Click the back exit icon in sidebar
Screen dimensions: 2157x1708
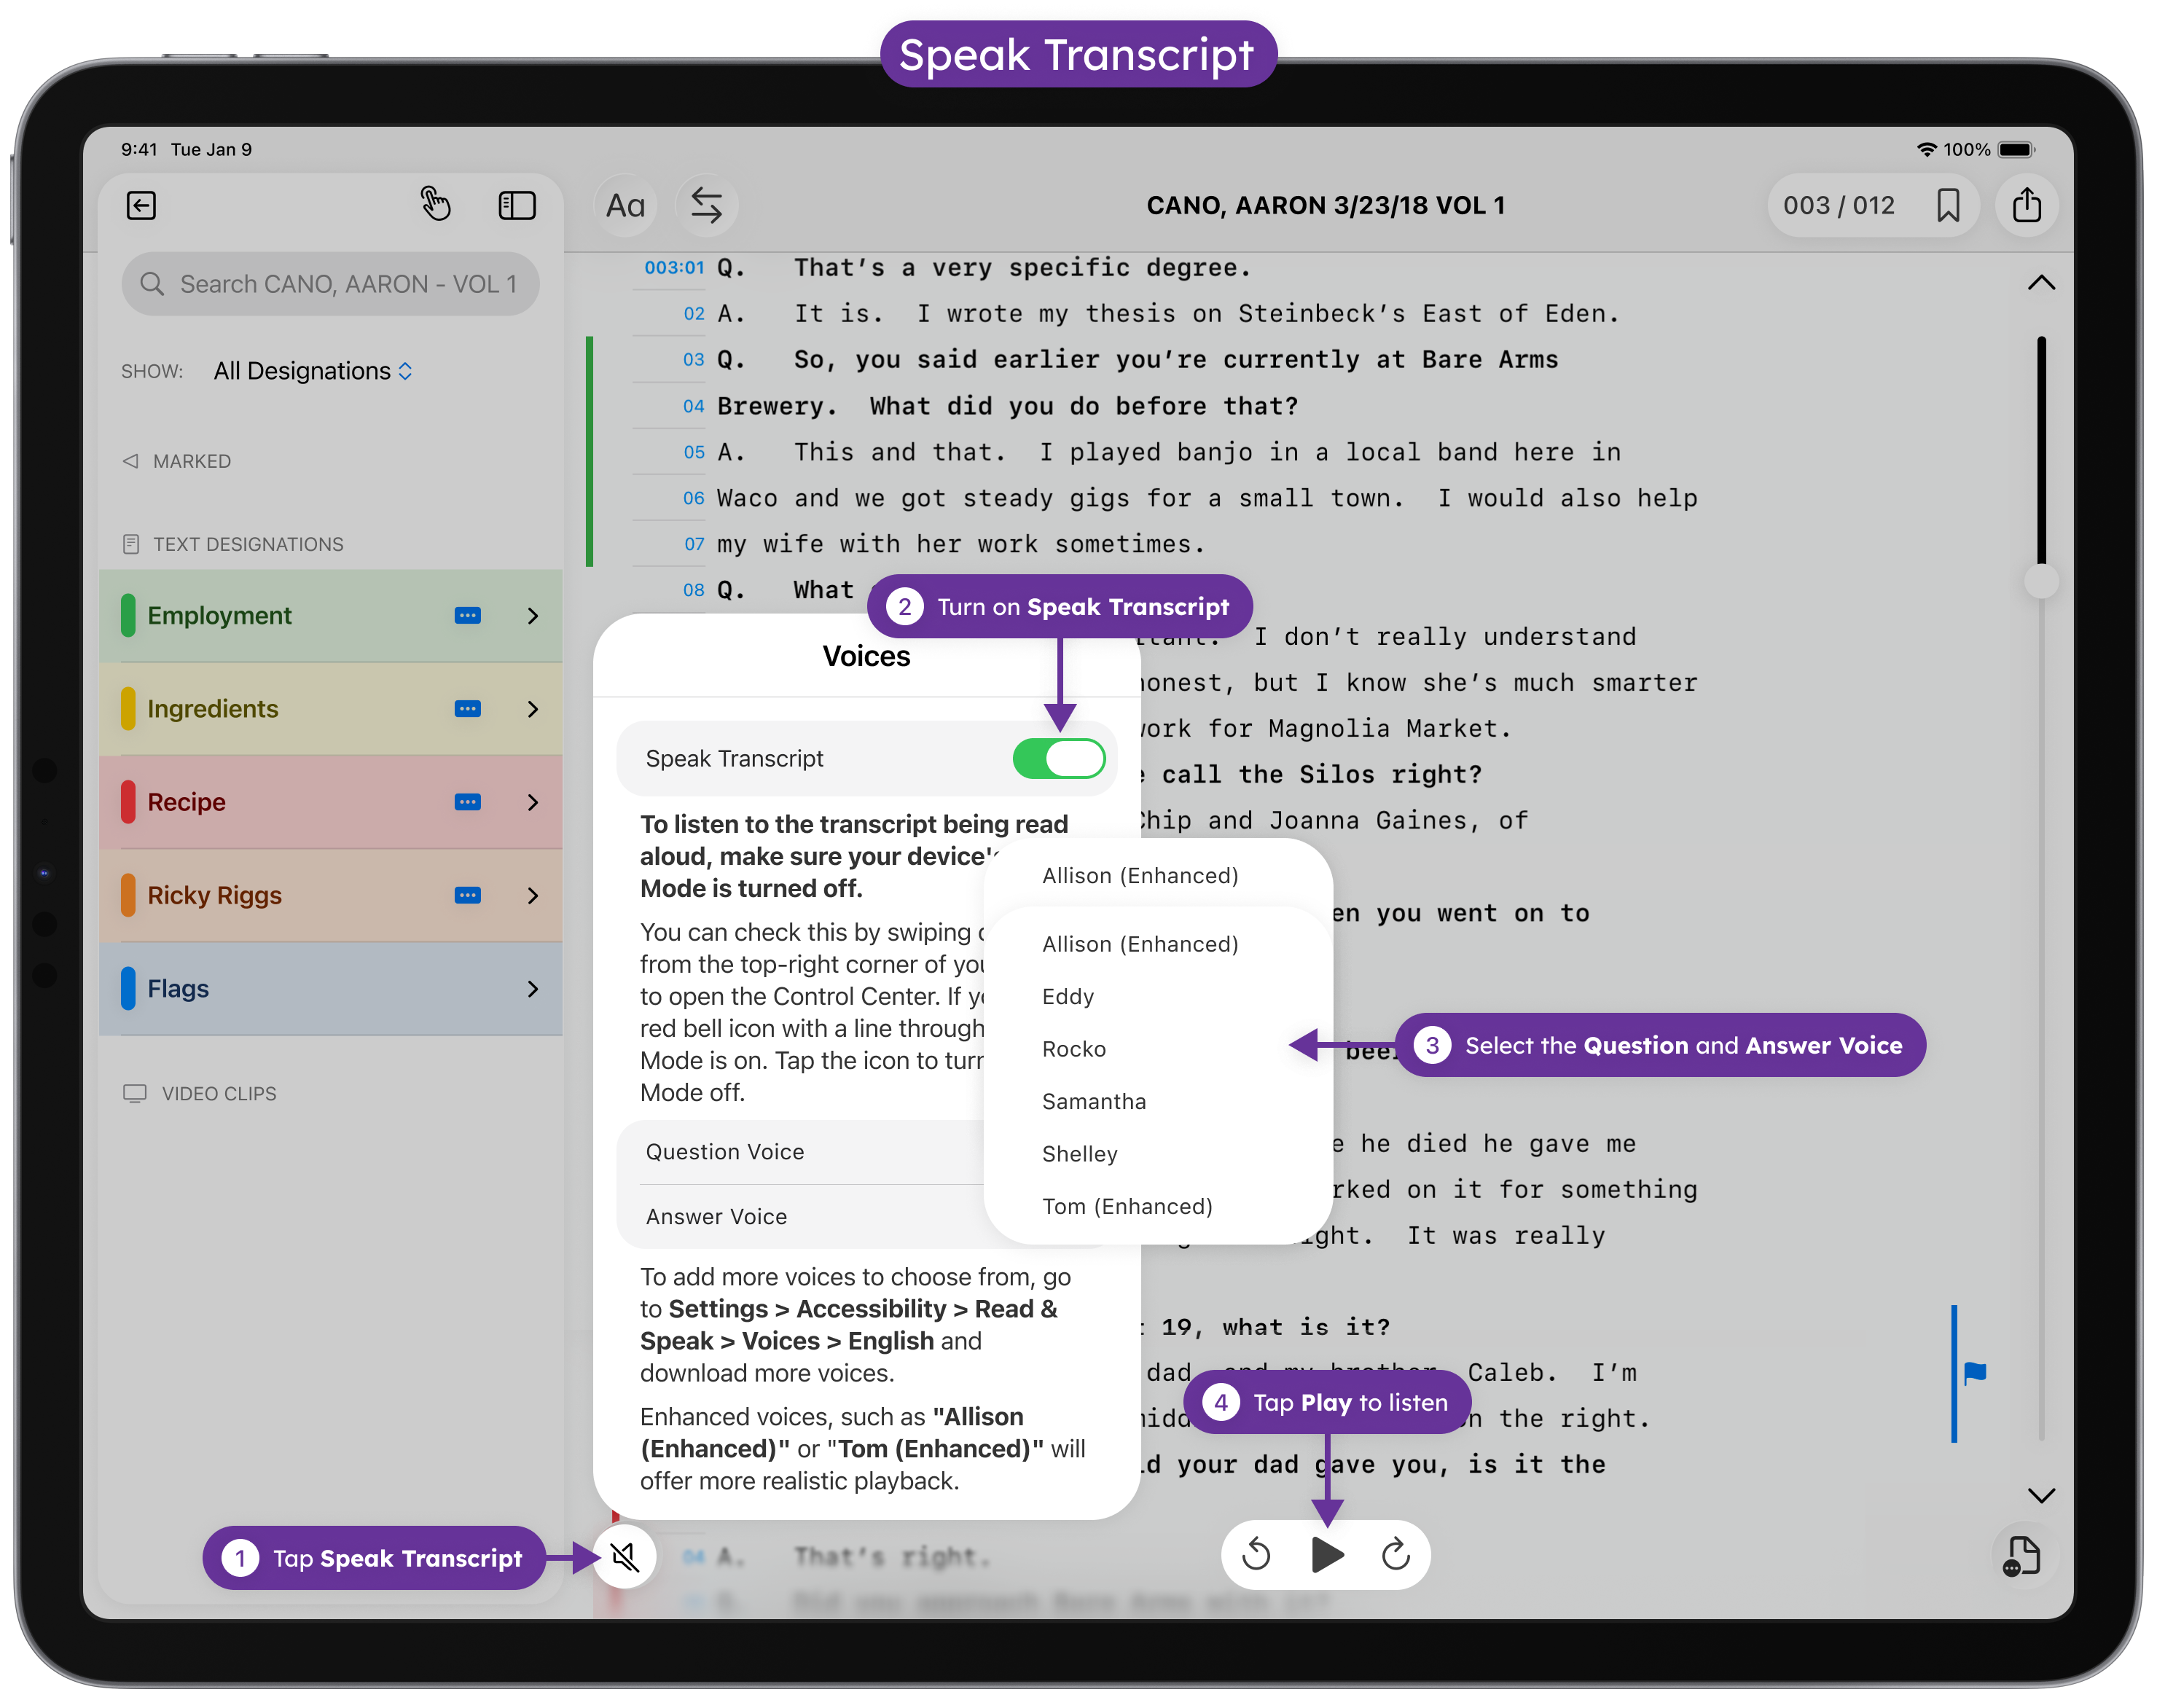[141, 205]
